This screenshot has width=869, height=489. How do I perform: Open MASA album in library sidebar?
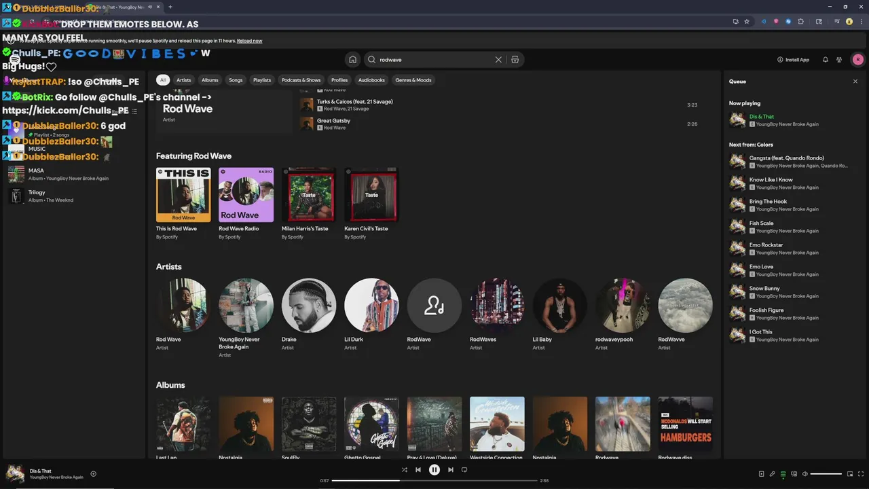73,175
